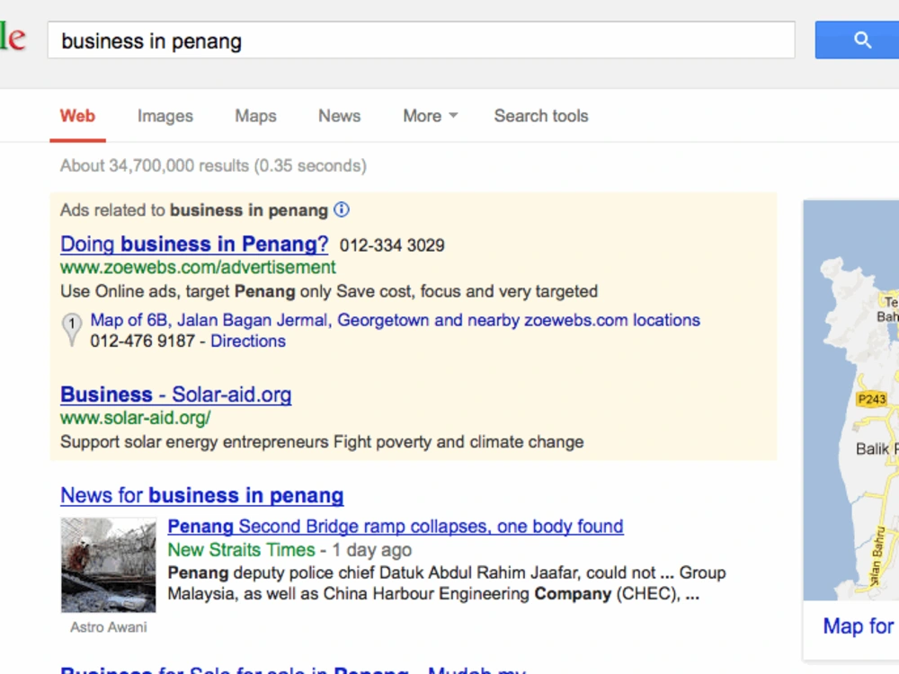This screenshot has height=674, width=899.
Task: Select the map pin marker icon
Action: coord(72,330)
